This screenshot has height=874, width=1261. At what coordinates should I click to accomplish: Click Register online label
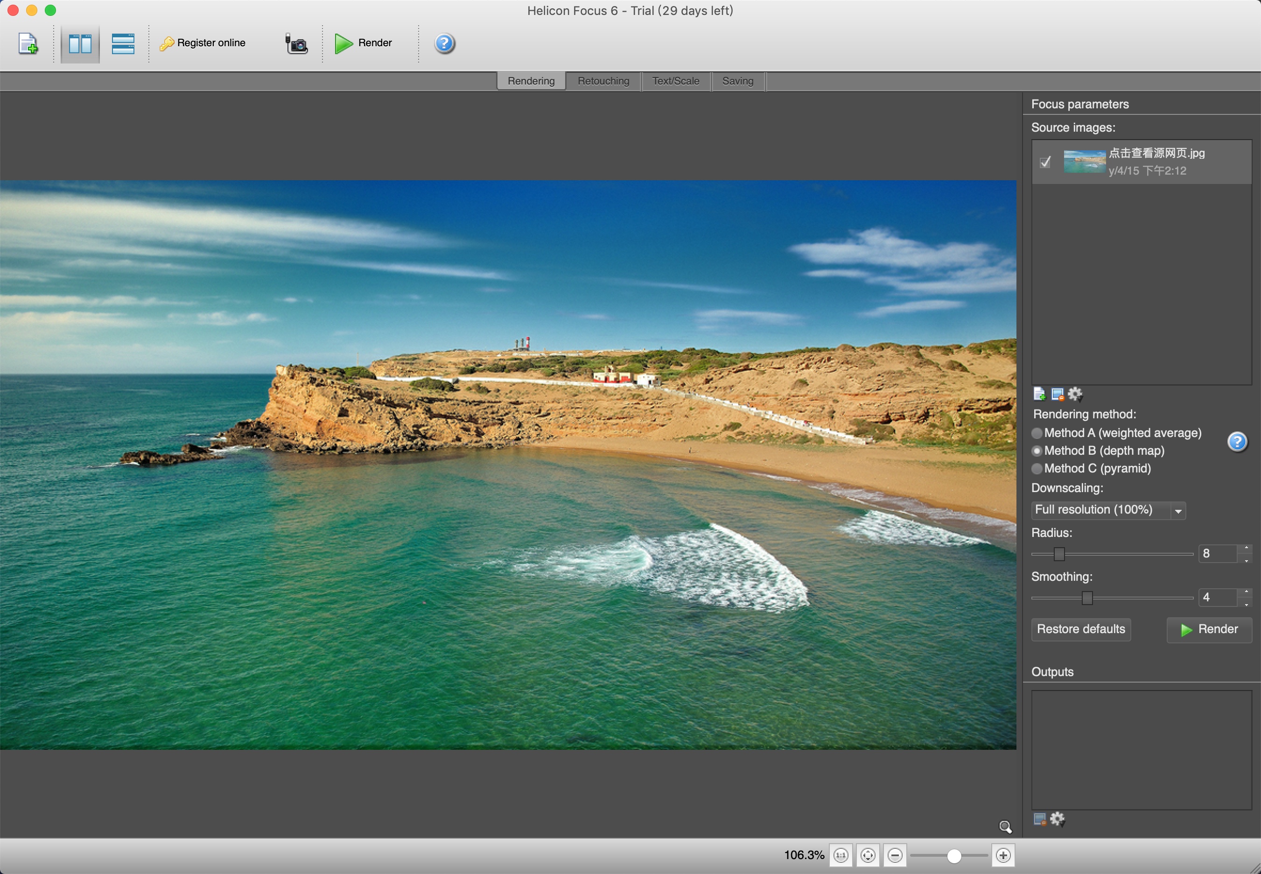pyautogui.click(x=211, y=42)
